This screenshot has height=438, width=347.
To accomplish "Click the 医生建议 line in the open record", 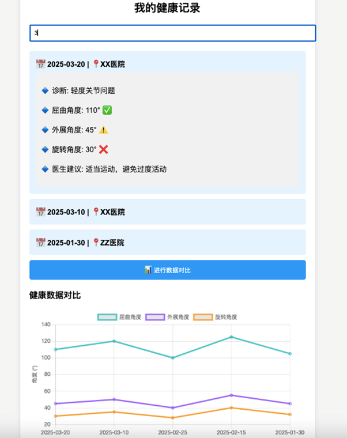I will point(109,169).
